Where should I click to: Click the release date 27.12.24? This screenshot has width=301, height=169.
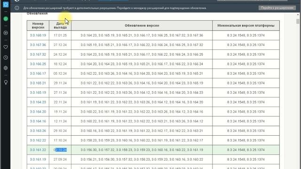click(x=60, y=45)
